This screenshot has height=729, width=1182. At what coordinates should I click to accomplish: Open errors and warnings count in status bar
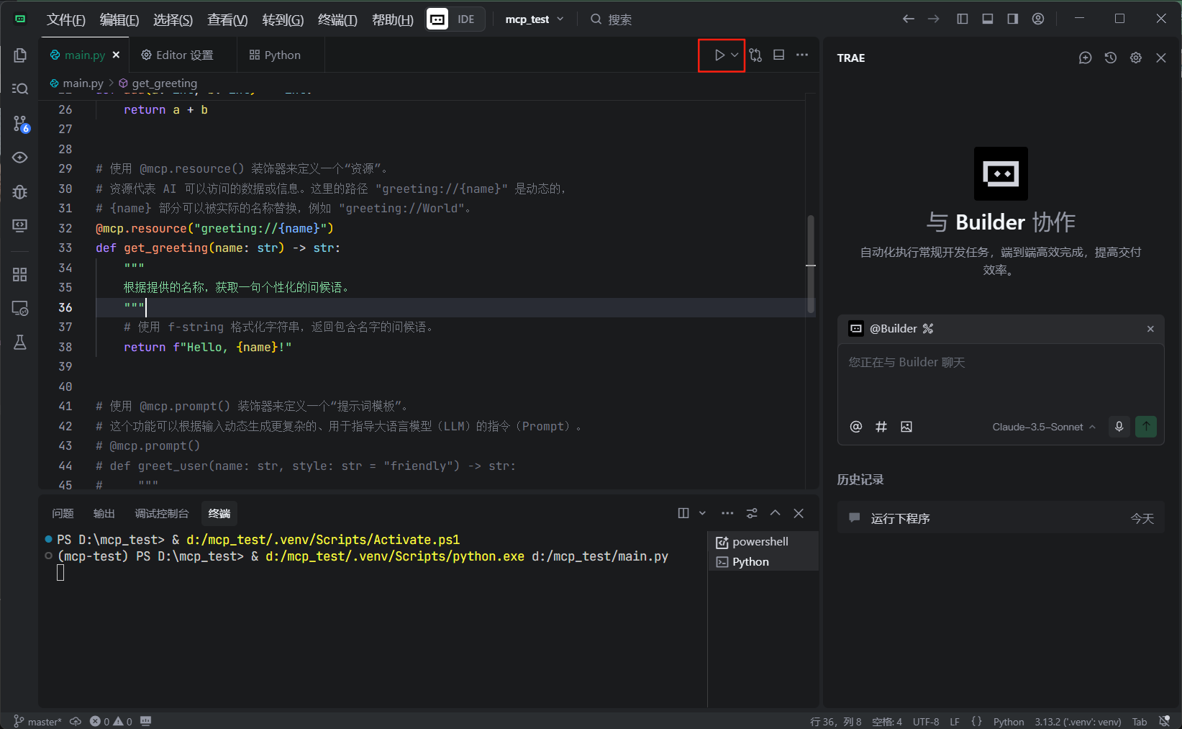[x=111, y=721]
